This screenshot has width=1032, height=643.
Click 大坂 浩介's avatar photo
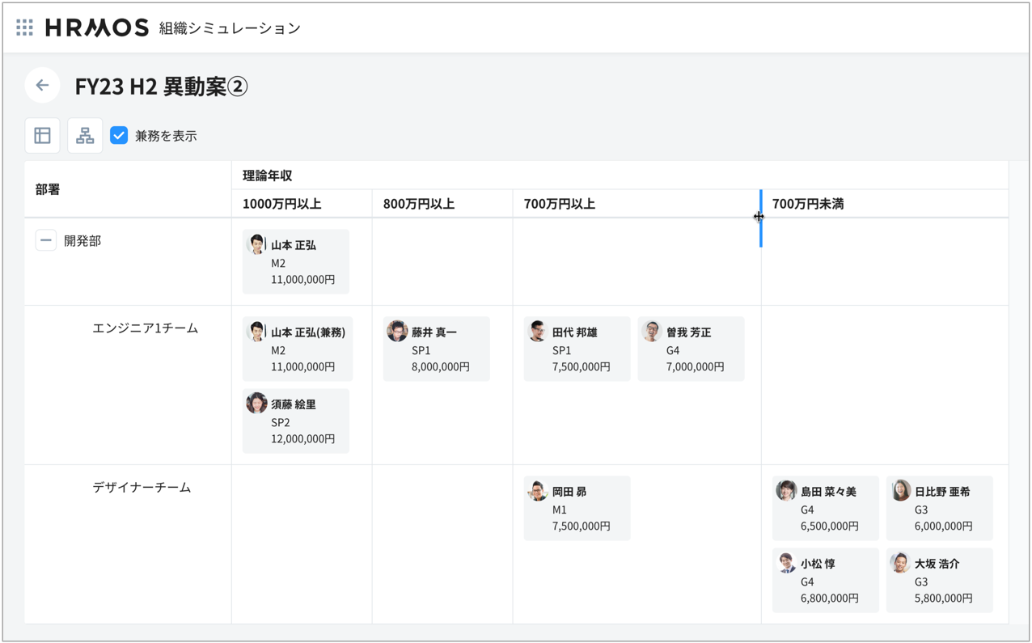(x=900, y=563)
